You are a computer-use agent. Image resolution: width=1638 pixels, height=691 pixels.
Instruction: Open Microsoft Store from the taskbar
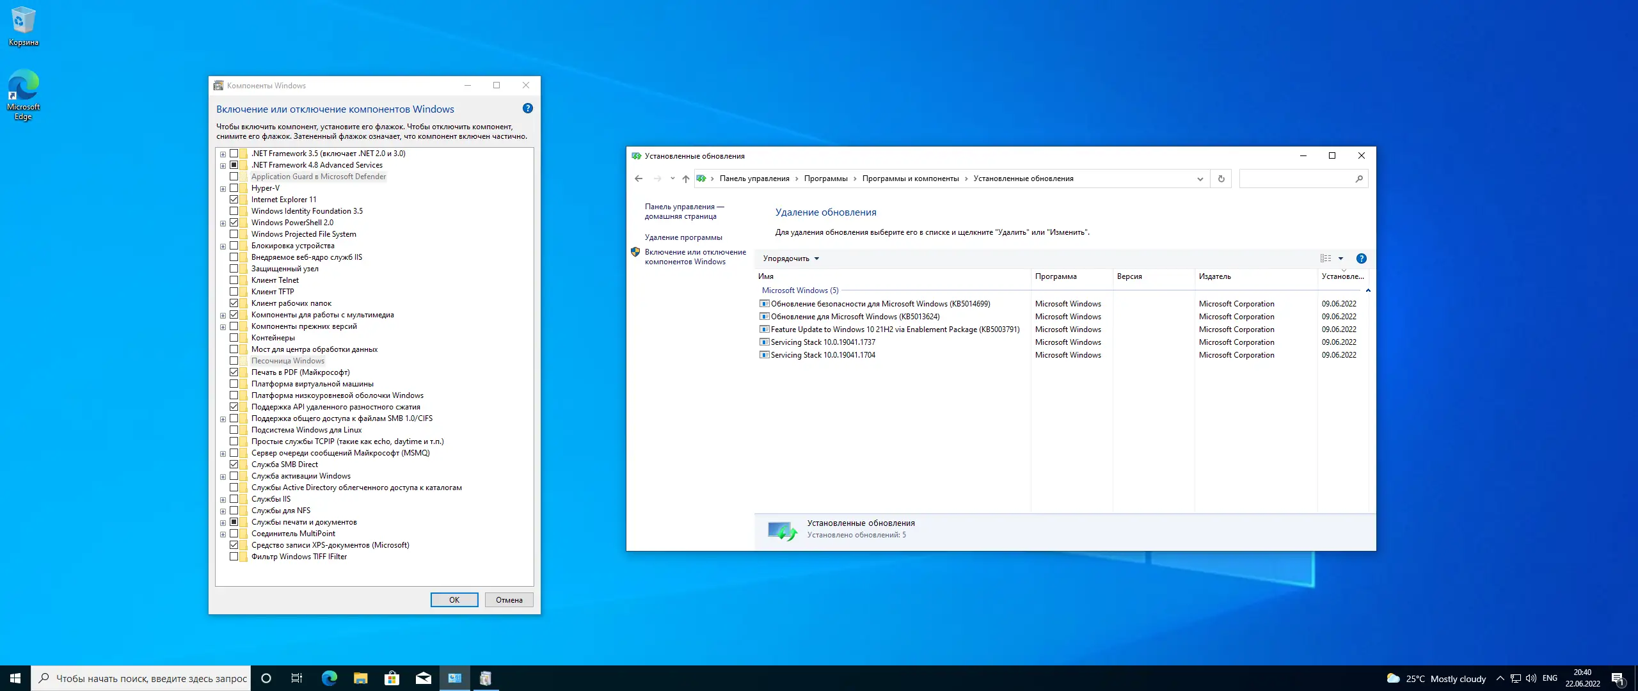[392, 678]
